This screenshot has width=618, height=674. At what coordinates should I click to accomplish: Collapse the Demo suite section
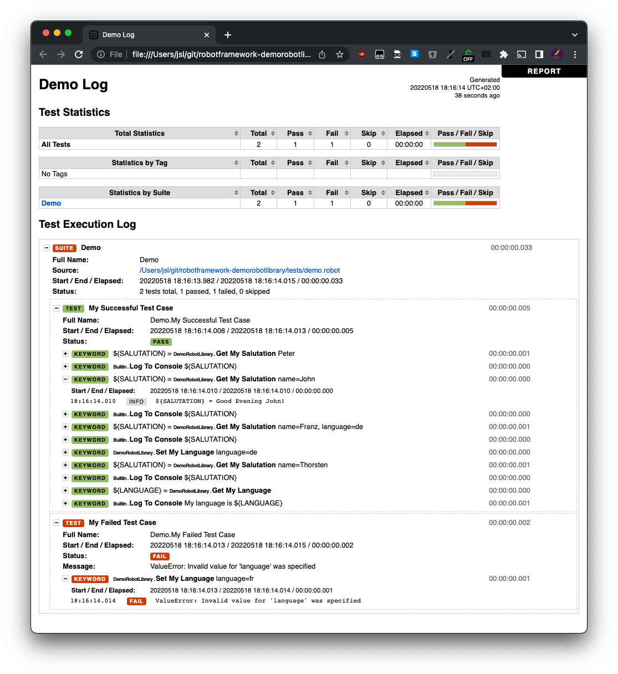[x=47, y=248]
